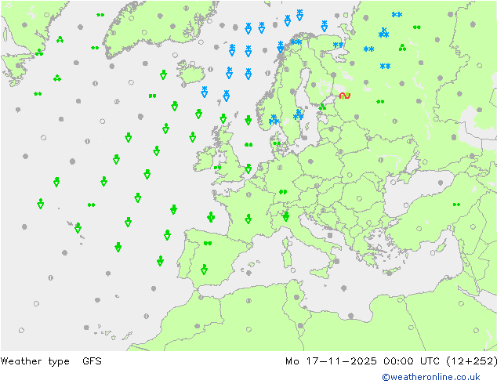Pick the heavy rain symbol over northern Italy
Screen dimensions: 497x384
click(286, 216)
